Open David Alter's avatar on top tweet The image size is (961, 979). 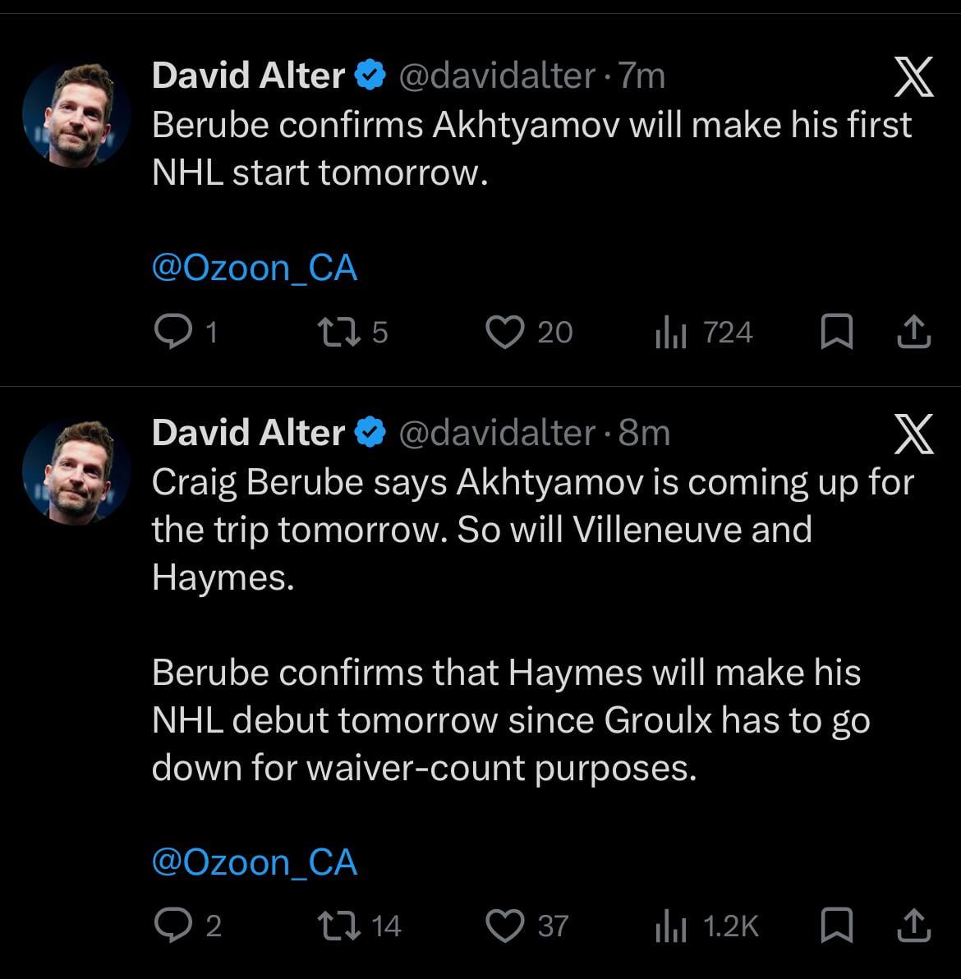click(x=76, y=115)
